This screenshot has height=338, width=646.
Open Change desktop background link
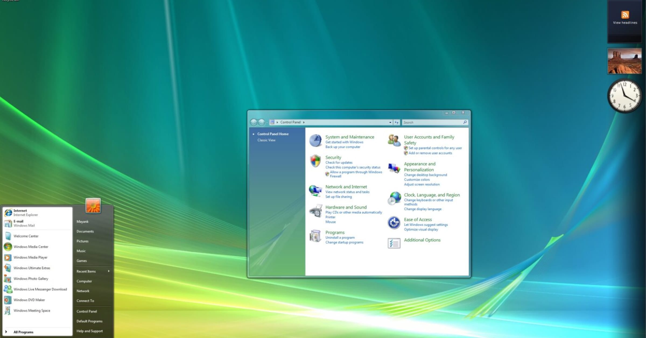click(x=425, y=175)
